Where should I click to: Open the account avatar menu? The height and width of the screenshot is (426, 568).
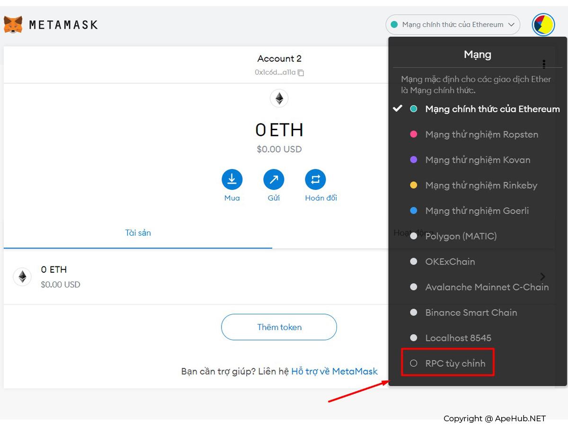click(x=543, y=25)
